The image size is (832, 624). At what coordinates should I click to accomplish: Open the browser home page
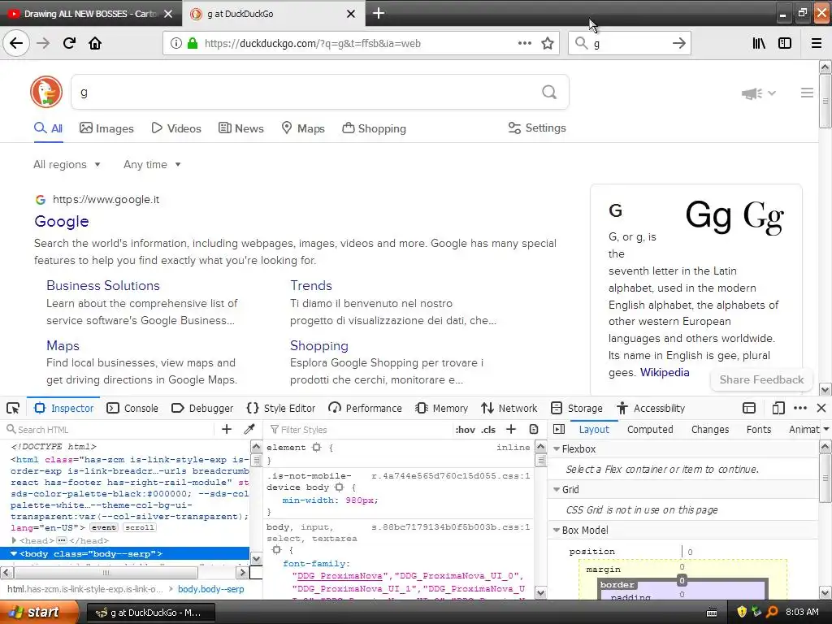(95, 43)
